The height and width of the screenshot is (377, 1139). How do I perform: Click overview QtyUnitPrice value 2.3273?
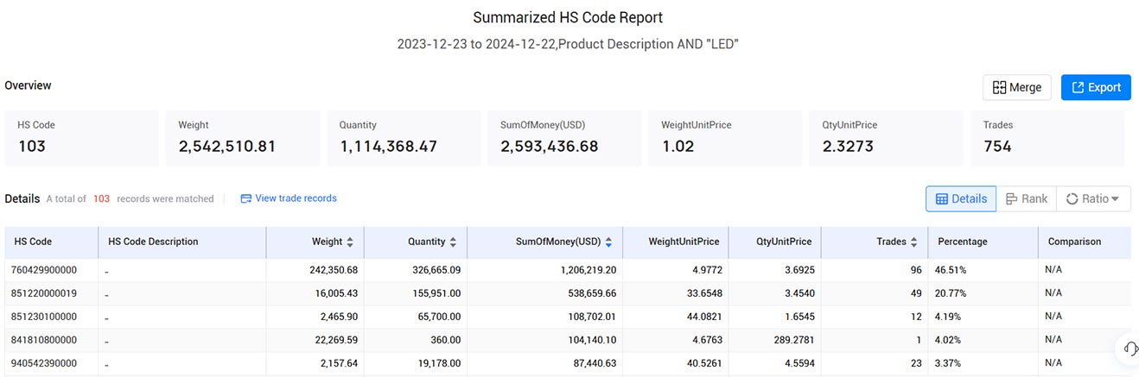click(x=848, y=147)
